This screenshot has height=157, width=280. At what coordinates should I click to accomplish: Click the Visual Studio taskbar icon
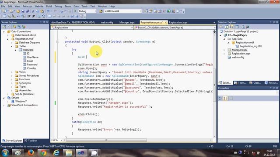pos(81,153)
